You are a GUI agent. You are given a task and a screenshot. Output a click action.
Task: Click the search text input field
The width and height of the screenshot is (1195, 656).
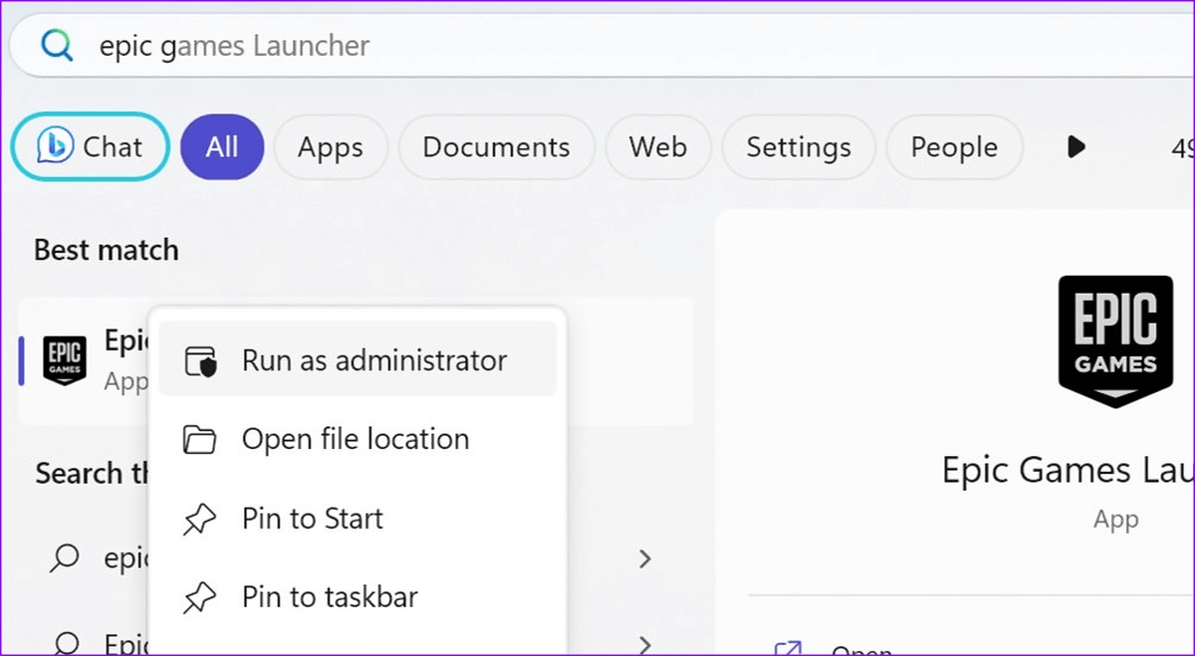597,46
